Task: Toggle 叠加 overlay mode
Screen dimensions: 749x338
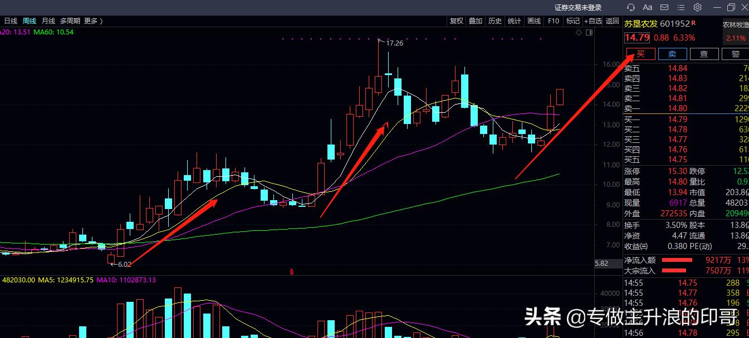Action: click(x=475, y=21)
